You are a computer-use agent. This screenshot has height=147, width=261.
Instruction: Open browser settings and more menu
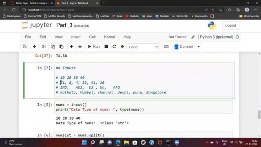coord(256,10)
